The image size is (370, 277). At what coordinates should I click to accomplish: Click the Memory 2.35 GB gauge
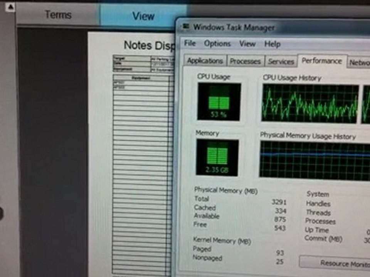[217, 158]
